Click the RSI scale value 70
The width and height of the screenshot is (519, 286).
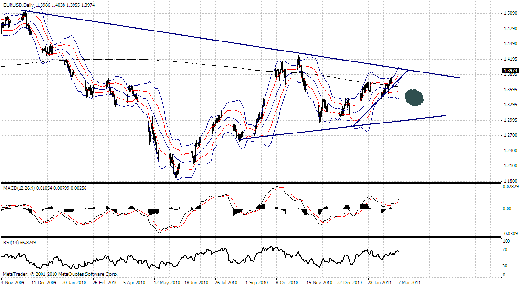(x=506, y=250)
